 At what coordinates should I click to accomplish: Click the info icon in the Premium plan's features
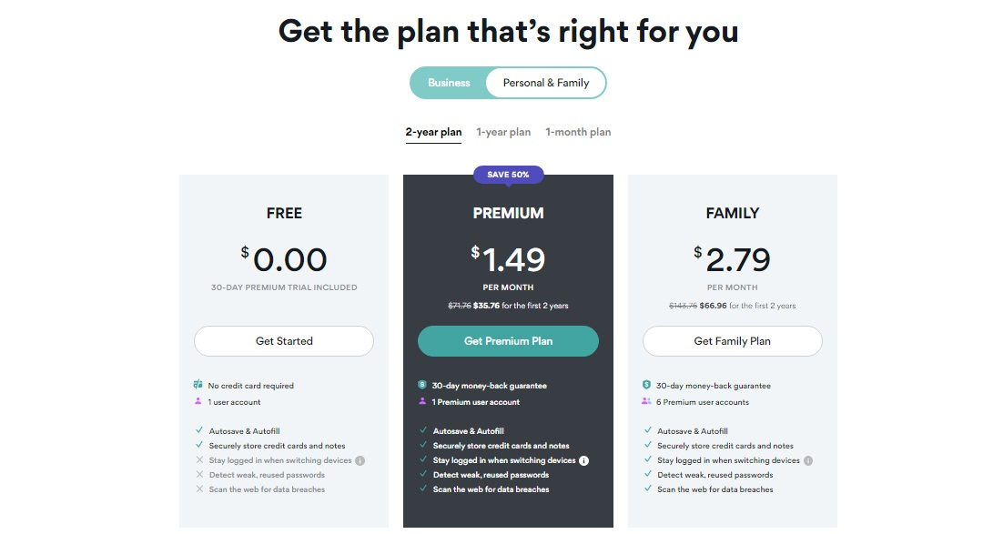(583, 460)
